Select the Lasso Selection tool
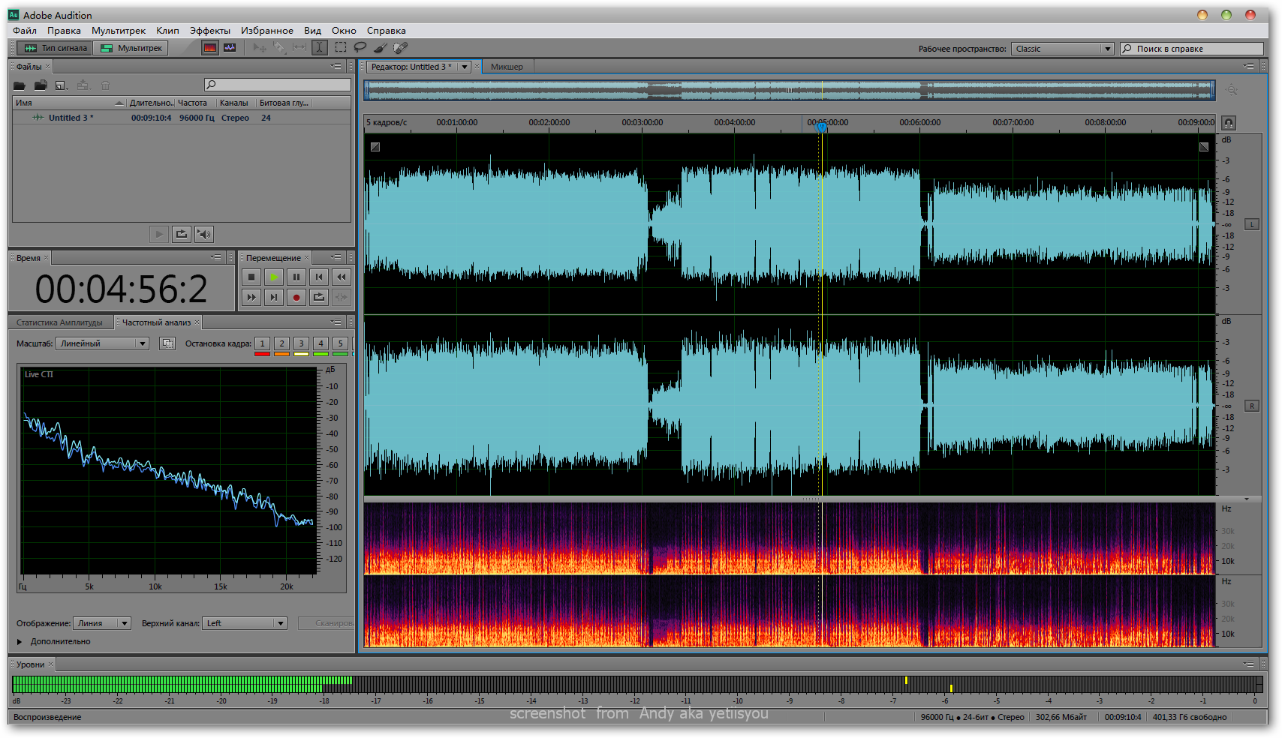 tap(360, 48)
